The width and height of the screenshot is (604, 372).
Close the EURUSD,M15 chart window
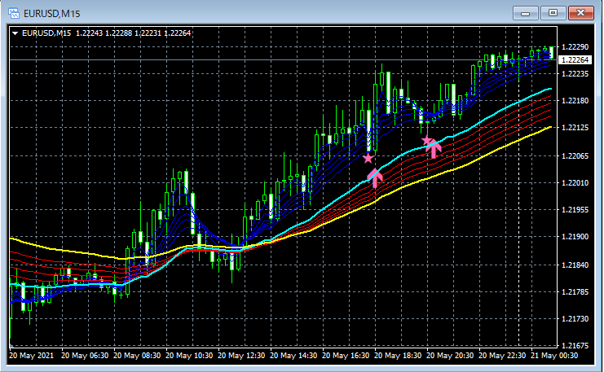pos(581,13)
